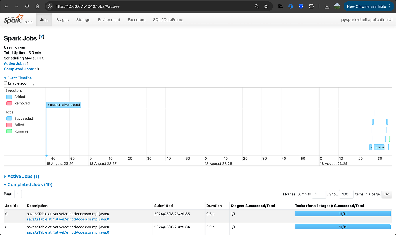Open the Spark Jobs help tooltip
This screenshot has height=235, width=396.
coord(41,37)
